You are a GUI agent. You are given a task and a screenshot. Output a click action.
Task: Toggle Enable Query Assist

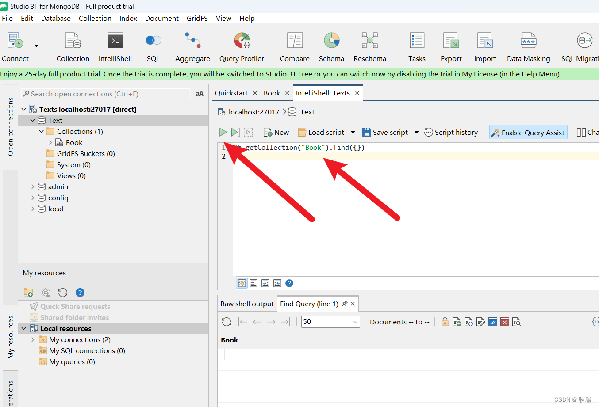[x=528, y=133]
